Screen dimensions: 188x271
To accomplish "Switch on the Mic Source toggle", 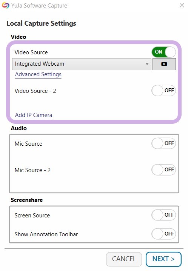I will pyautogui.click(x=163, y=143).
